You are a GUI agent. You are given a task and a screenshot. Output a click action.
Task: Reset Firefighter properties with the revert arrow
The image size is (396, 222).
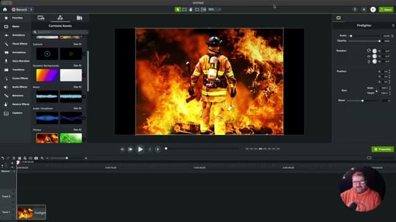[x=393, y=25]
